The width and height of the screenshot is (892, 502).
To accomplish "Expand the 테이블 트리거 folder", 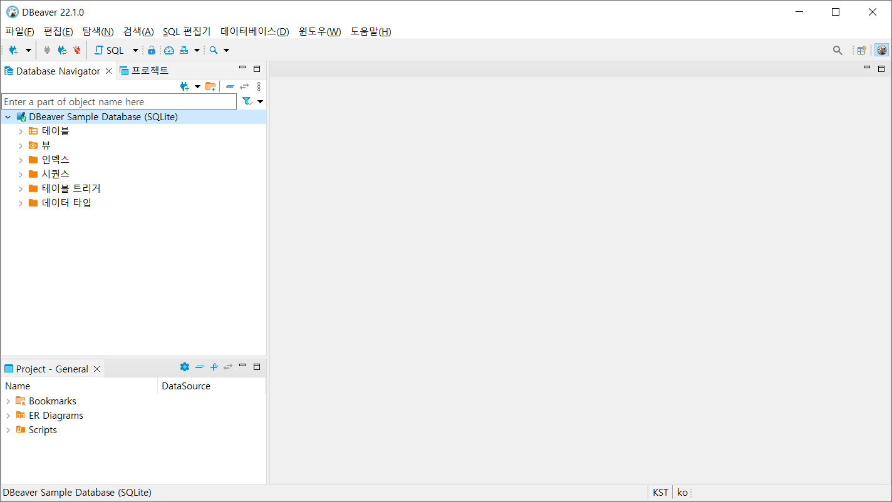I will (21, 189).
